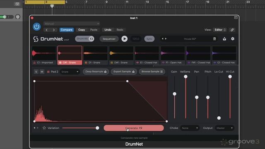Click the House 80s preset name
The height and width of the screenshot is (149, 265).
190,39
